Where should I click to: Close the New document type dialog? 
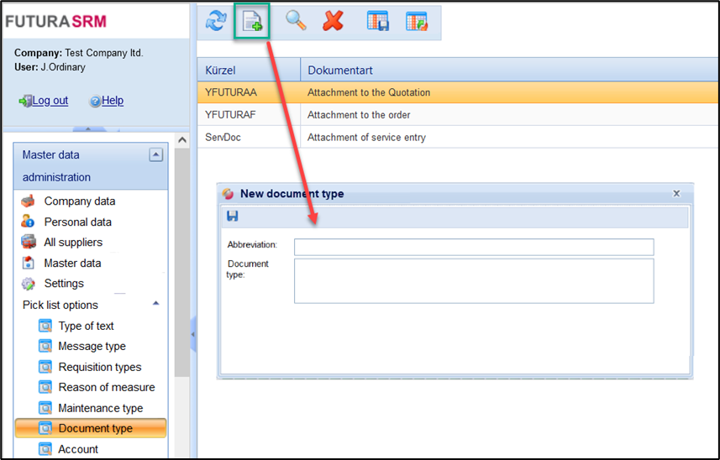click(676, 193)
